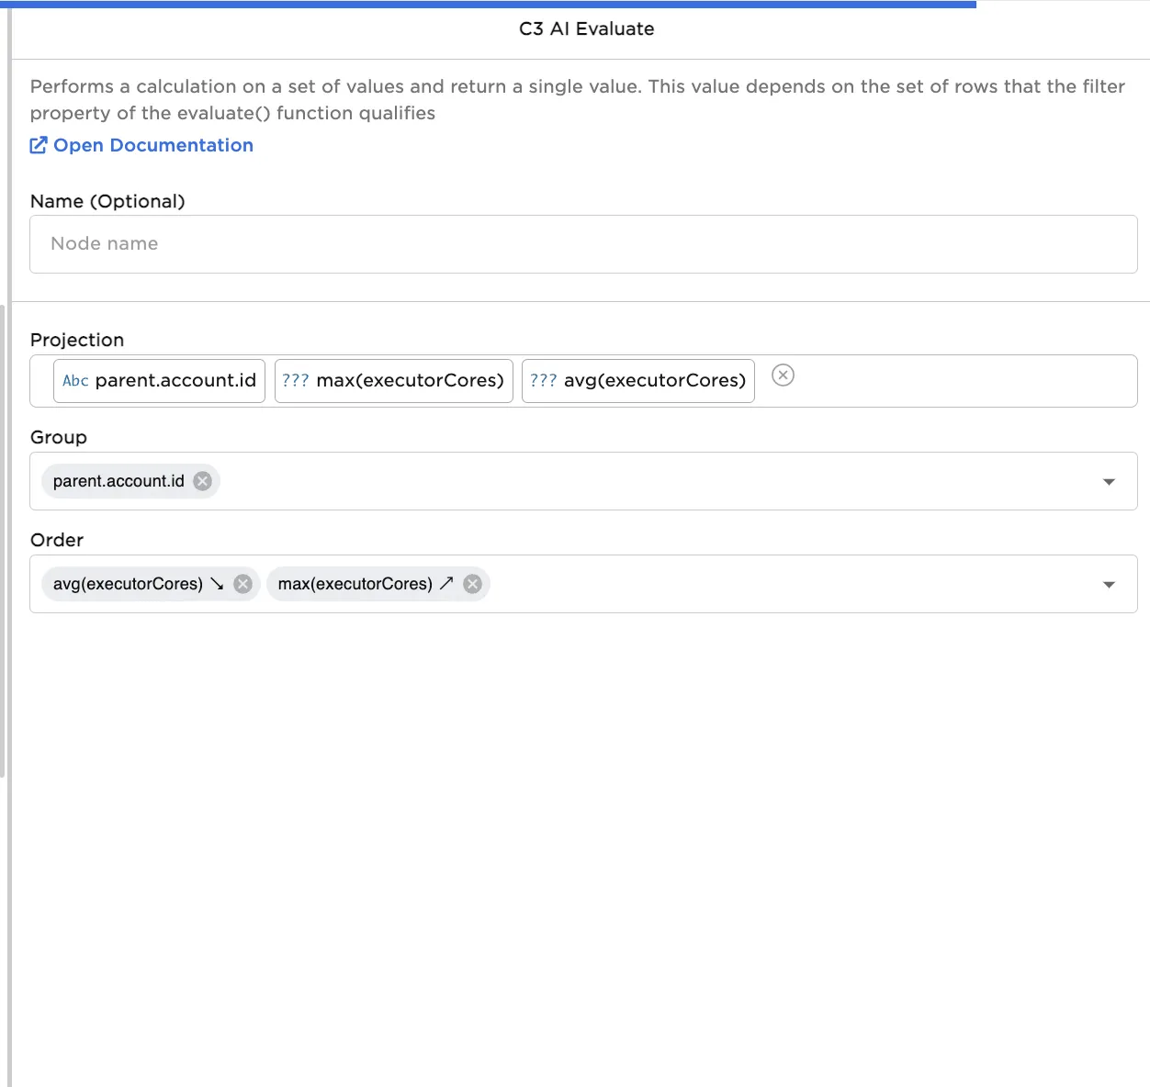Toggle descending sort arrow on avg(executorCores)
The height and width of the screenshot is (1087, 1150).
[216, 584]
